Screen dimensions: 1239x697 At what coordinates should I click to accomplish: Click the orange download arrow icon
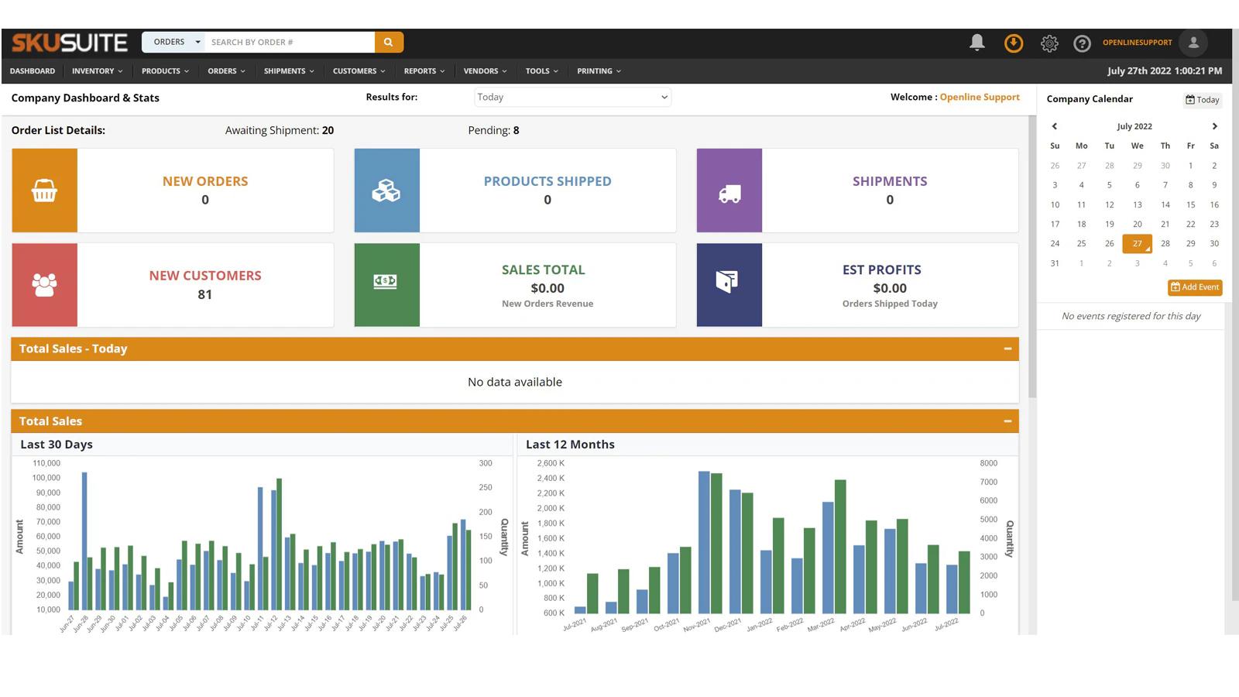(x=1014, y=43)
